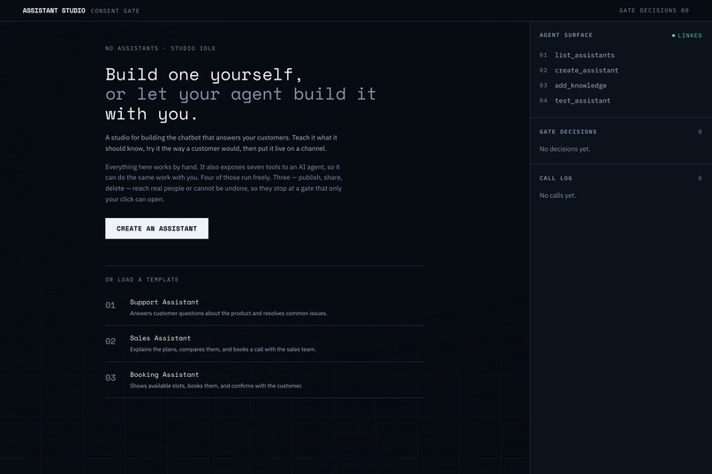The height and width of the screenshot is (474, 712).
Task: Click the 02 number beside Sales Assistant
Action: (x=110, y=341)
